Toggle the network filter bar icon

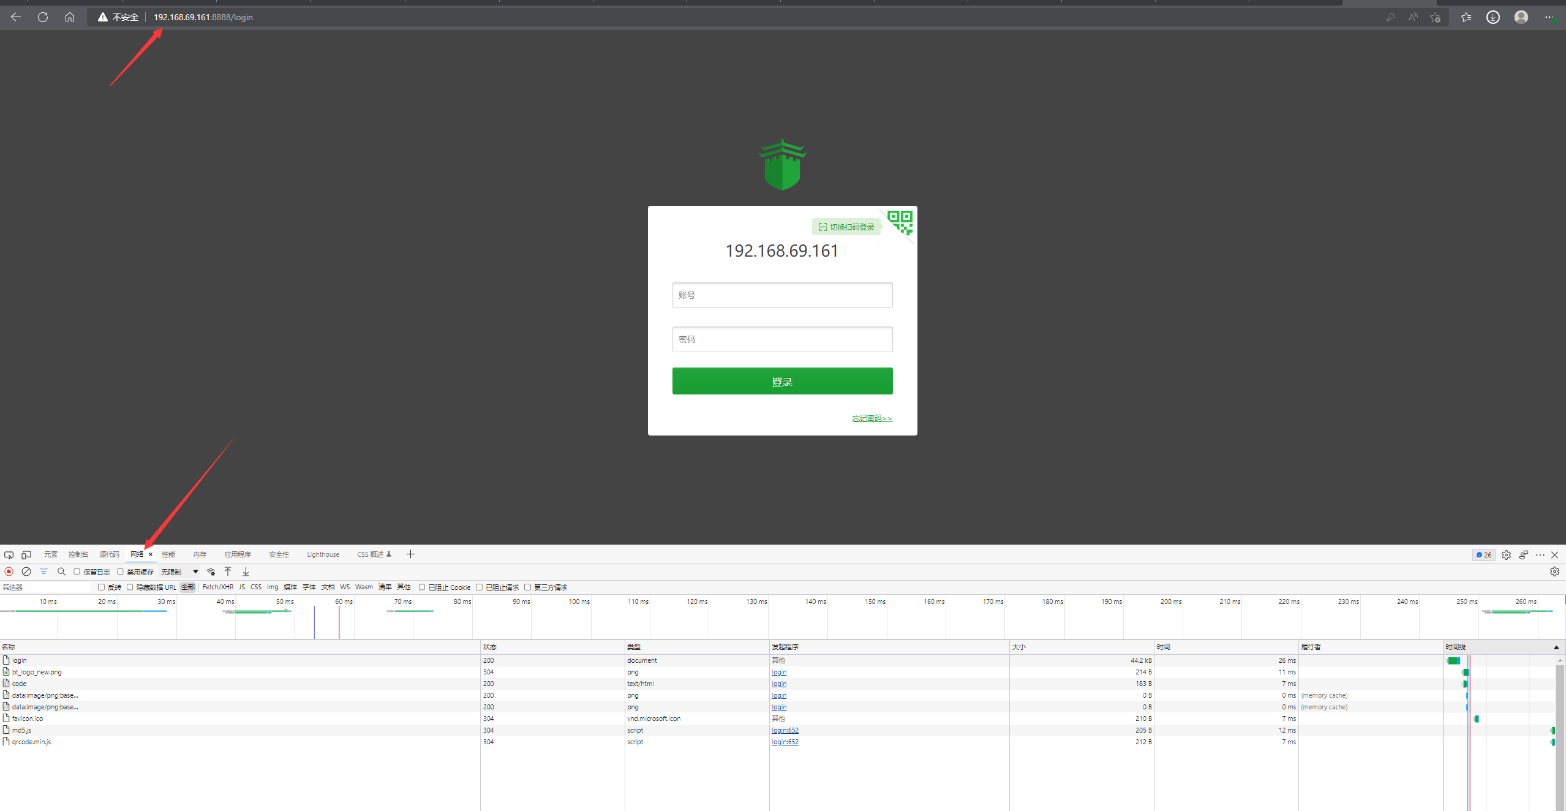click(x=43, y=571)
